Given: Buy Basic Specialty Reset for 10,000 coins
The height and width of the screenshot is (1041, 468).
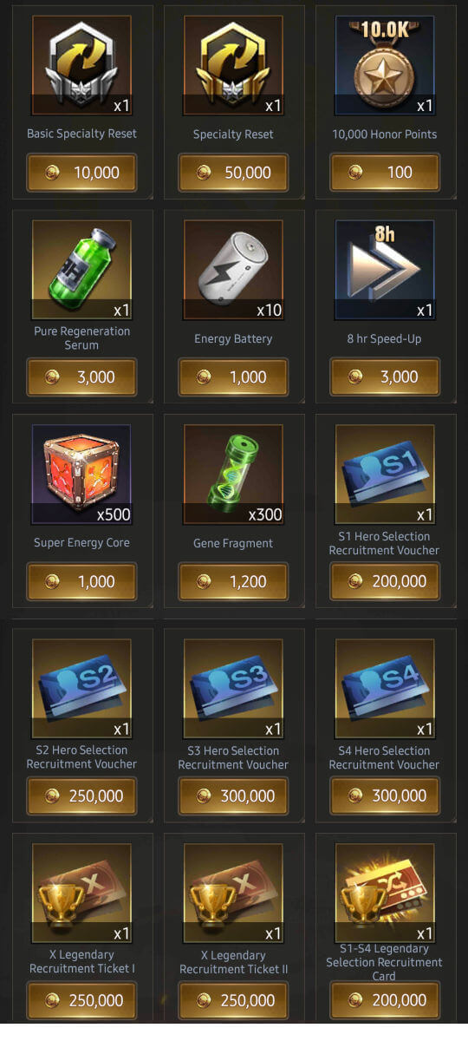Looking at the screenshot, I should (x=81, y=173).
